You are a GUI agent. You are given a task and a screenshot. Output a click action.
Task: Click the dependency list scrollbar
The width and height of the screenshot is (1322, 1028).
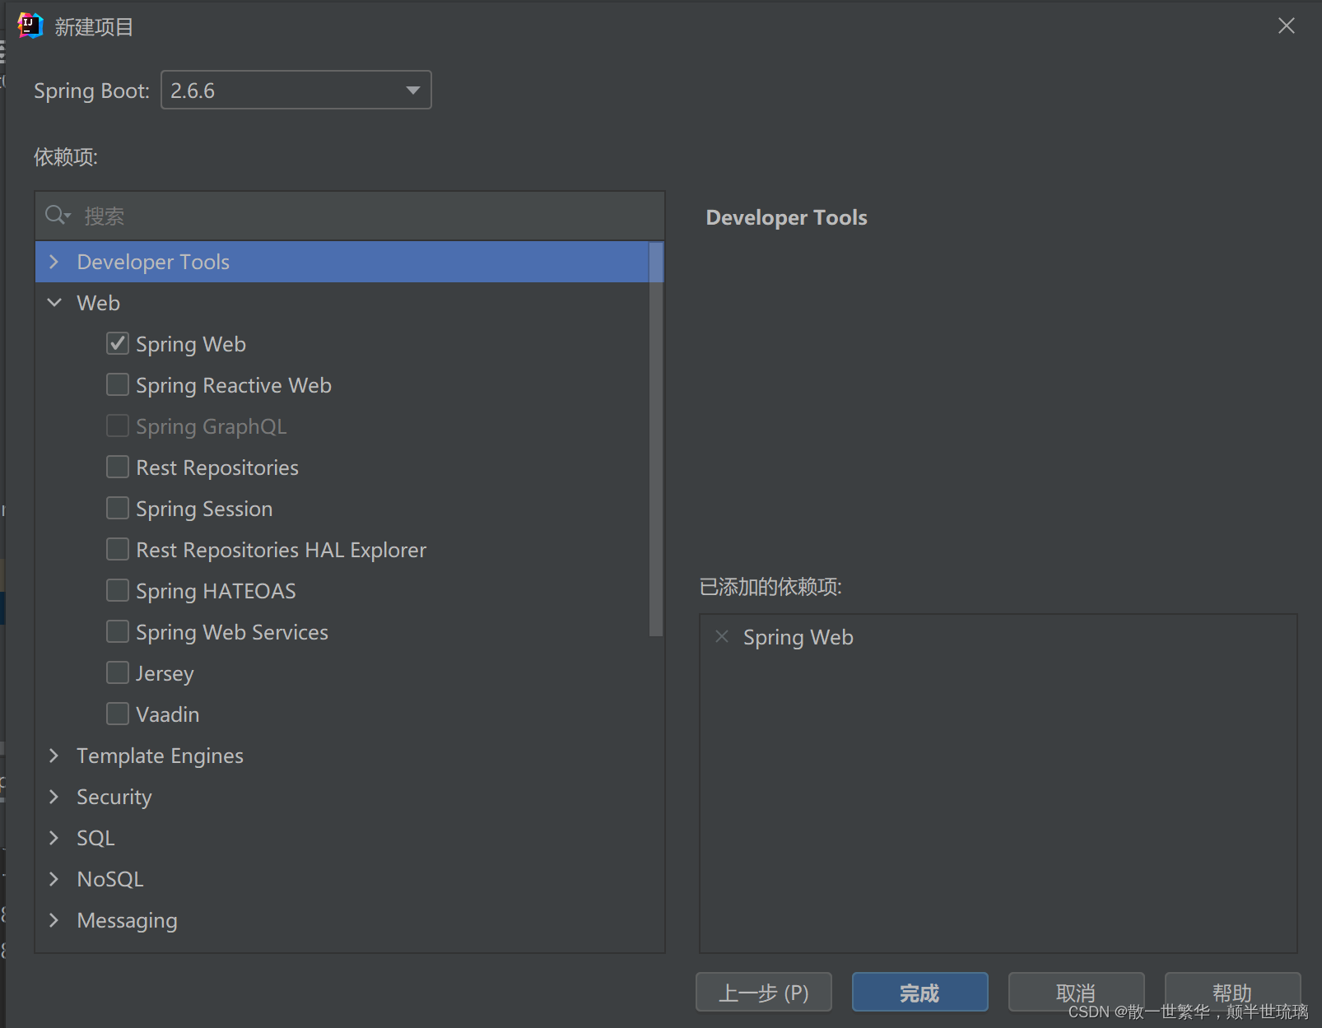(x=656, y=439)
